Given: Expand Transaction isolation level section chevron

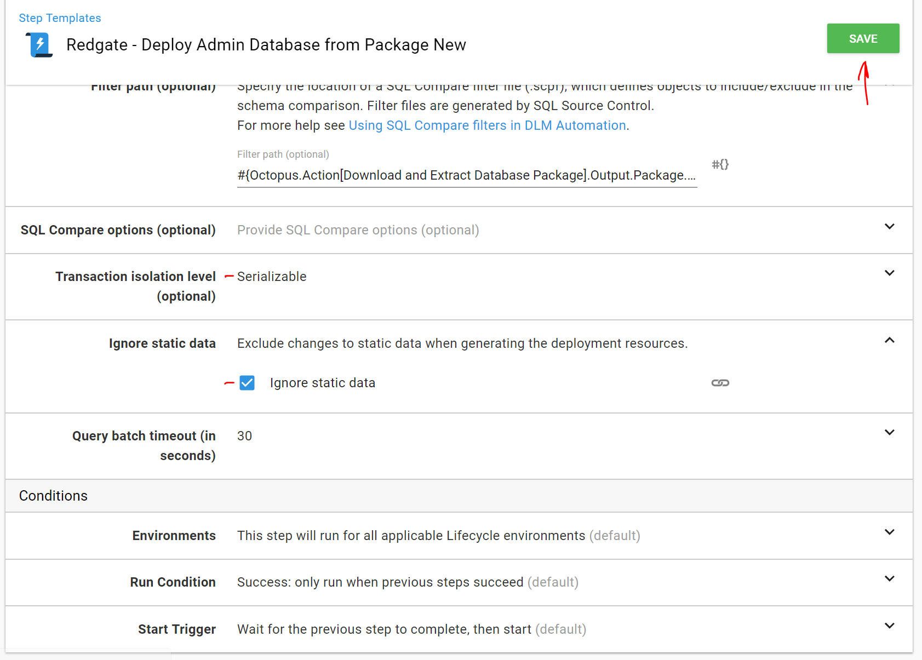Looking at the screenshot, I should point(889,273).
